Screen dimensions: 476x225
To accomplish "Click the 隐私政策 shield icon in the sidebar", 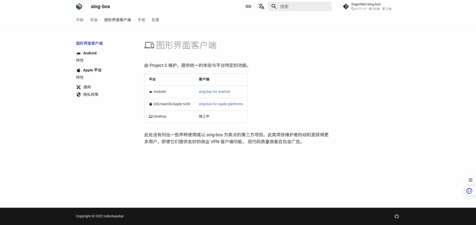I will pyautogui.click(x=79, y=94).
